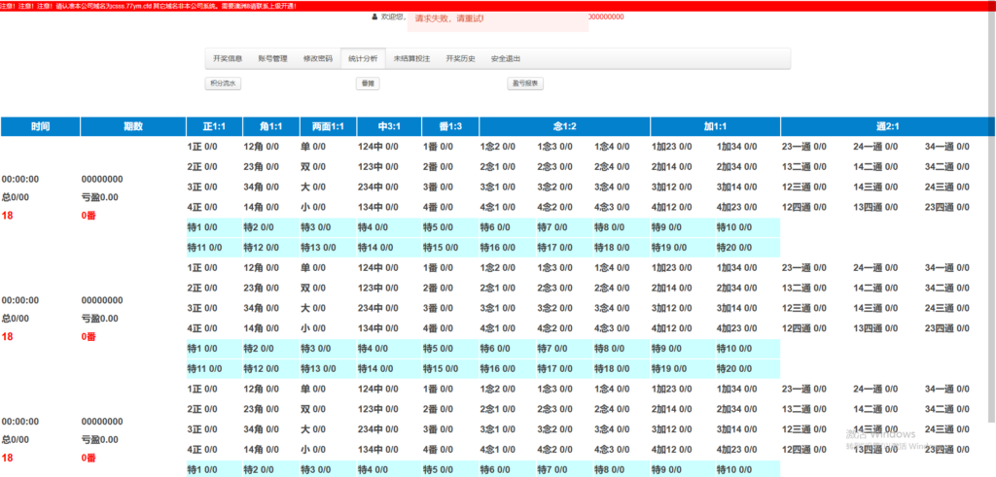Click the 番摊 button
The height and width of the screenshot is (477, 996).
pos(367,84)
